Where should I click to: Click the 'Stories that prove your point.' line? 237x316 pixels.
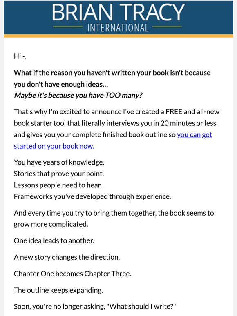click(x=59, y=174)
